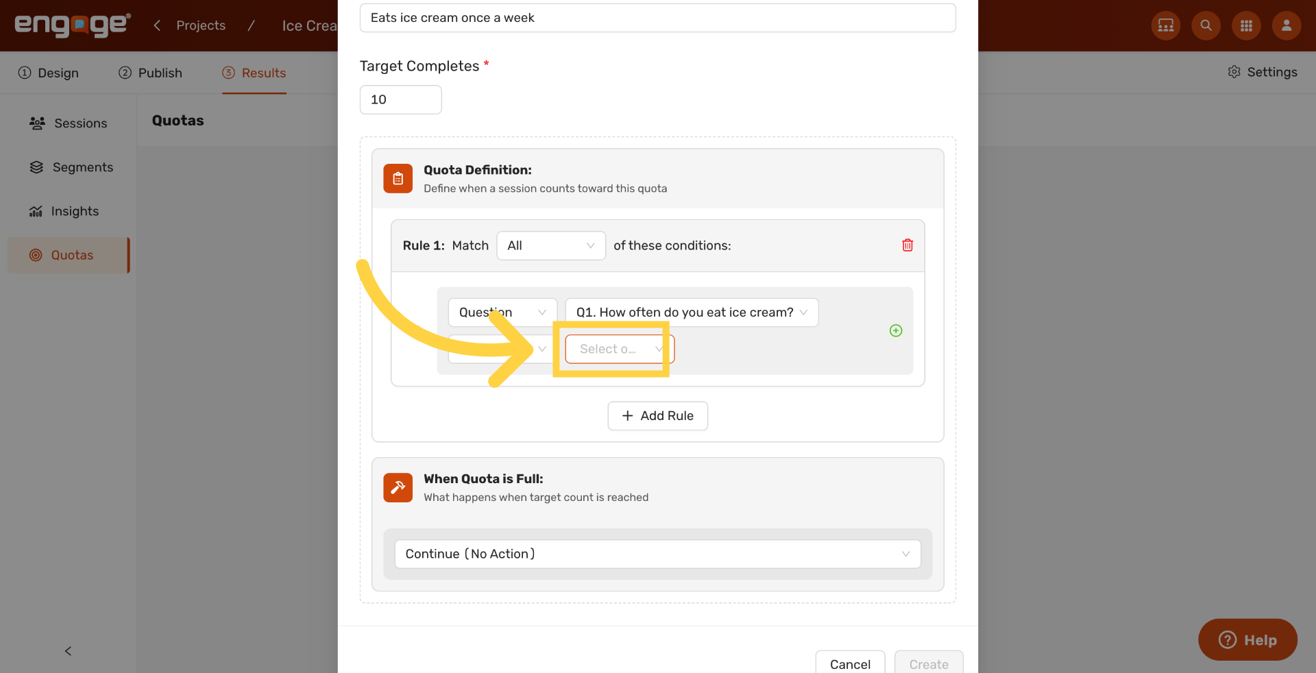Collapse the sidebar with bottom chevron
Image resolution: width=1316 pixels, height=673 pixels.
(x=68, y=651)
